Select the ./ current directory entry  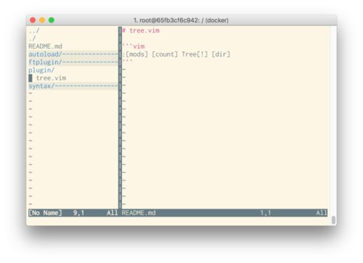coord(32,38)
